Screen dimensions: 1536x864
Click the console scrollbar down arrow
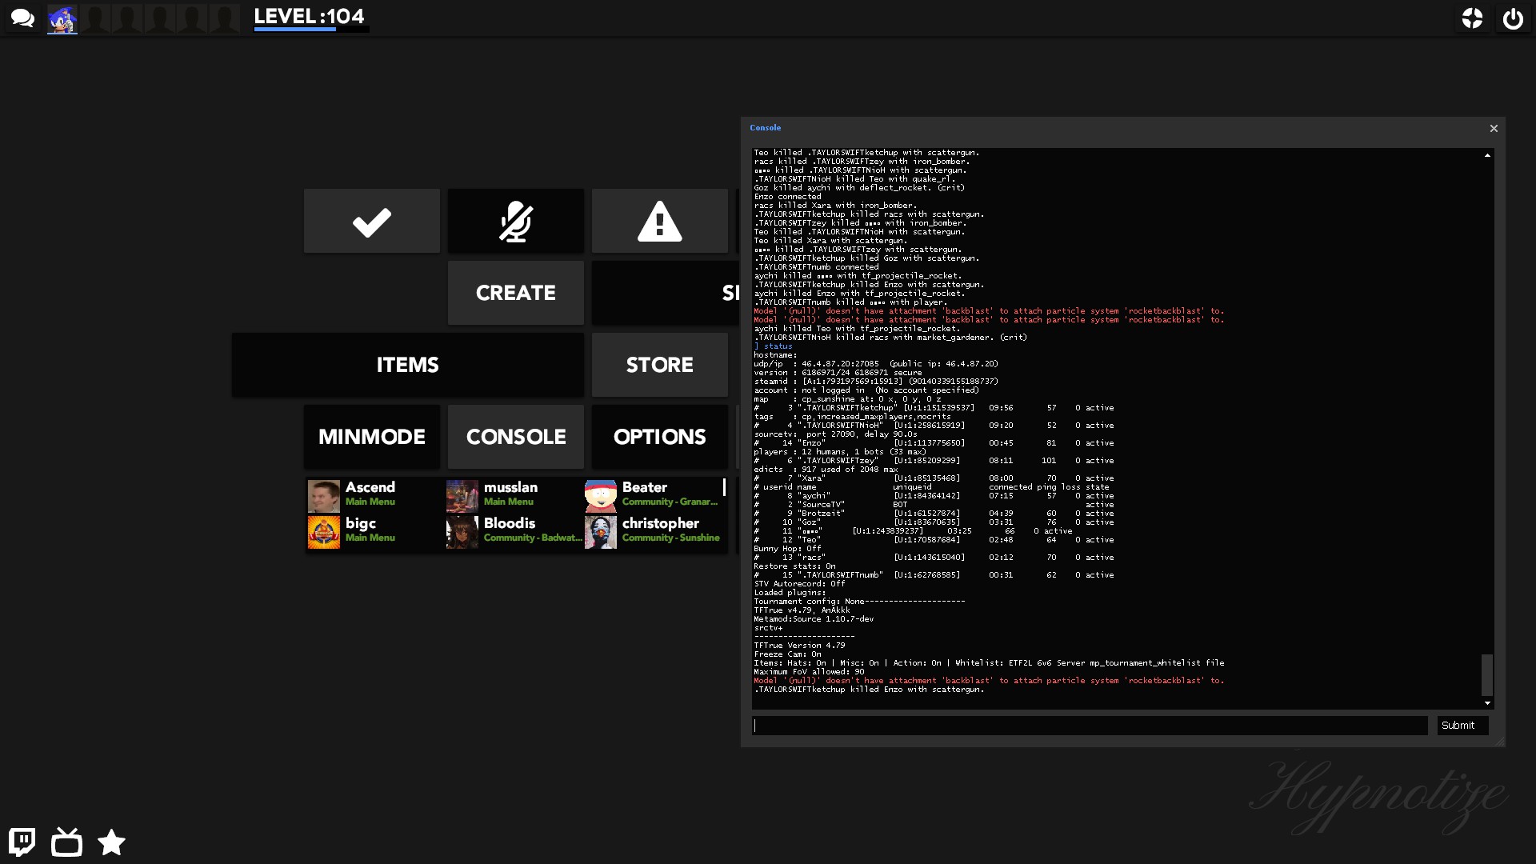pyautogui.click(x=1487, y=703)
